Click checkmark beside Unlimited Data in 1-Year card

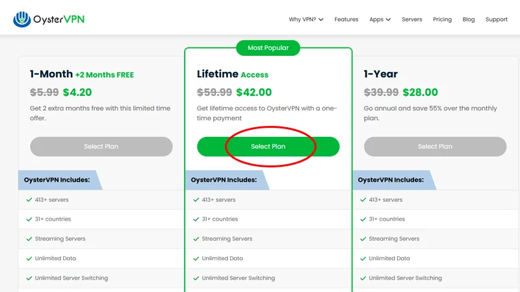[x=363, y=258]
